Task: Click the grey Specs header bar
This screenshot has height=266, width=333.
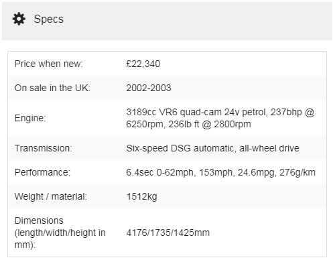Action: click(167, 21)
